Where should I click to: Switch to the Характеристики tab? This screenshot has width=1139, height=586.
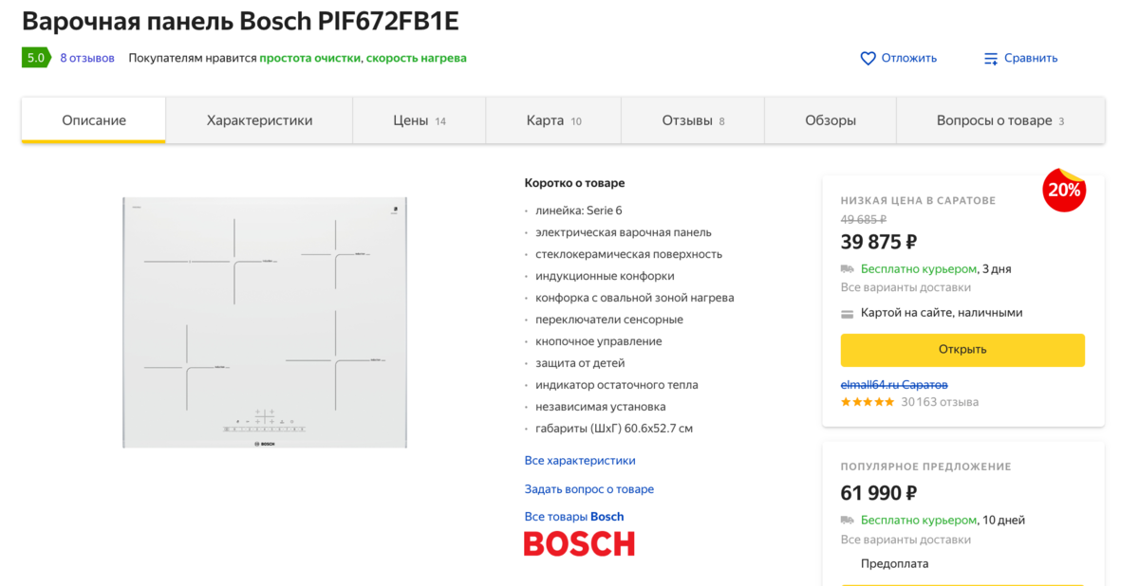259,120
